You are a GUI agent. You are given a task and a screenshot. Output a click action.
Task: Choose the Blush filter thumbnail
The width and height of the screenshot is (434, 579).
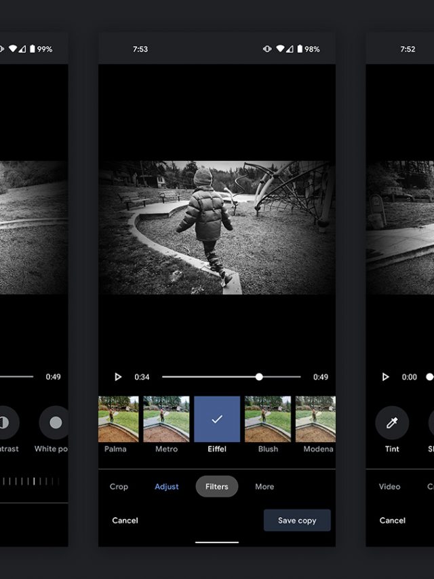[x=268, y=419]
